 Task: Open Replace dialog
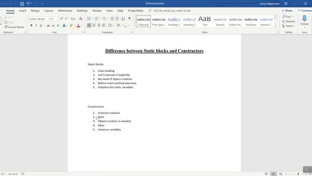[289, 22]
